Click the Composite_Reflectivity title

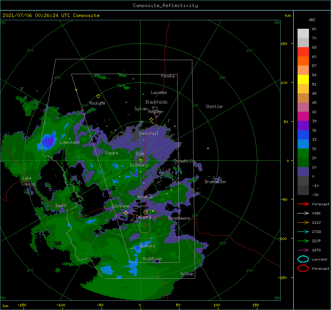tap(165, 6)
